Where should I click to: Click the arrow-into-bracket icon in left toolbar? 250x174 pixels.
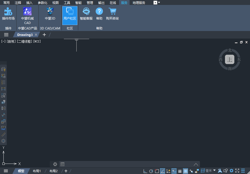point(3,108)
